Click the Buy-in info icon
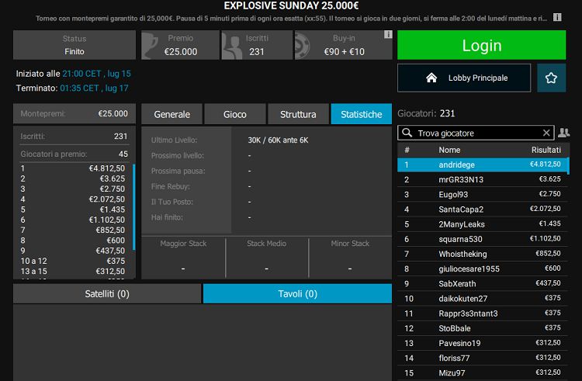This screenshot has height=381, width=582. pyautogui.click(x=388, y=35)
